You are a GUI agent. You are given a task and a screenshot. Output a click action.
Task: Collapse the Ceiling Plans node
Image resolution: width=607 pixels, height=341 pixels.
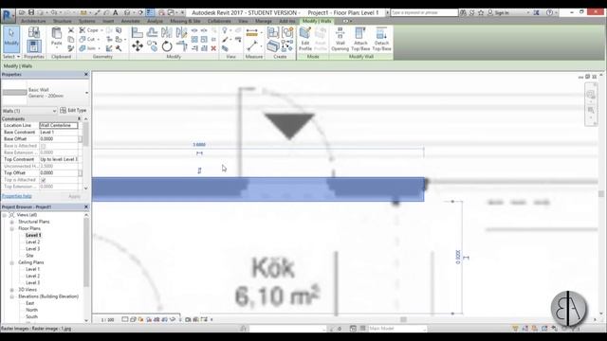pos(11,262)
